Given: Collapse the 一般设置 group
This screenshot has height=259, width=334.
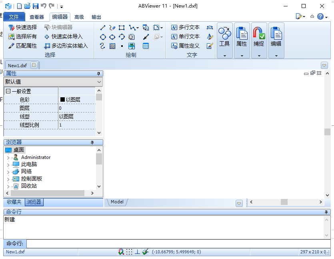Looking at the screenshot, I should pyautogui.click(x=8, y=91).
